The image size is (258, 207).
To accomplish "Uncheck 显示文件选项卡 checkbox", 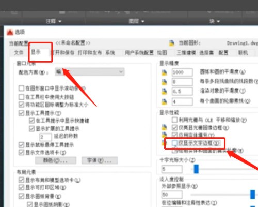I will click(x=21, y=152).
